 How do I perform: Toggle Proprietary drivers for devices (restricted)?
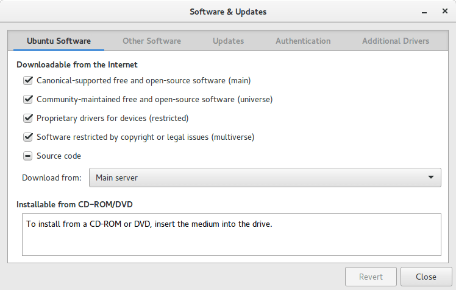click(28, 118)
